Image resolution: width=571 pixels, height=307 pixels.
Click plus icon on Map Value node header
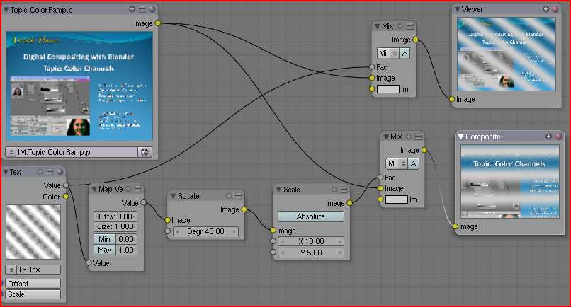[x=128, y=189]
